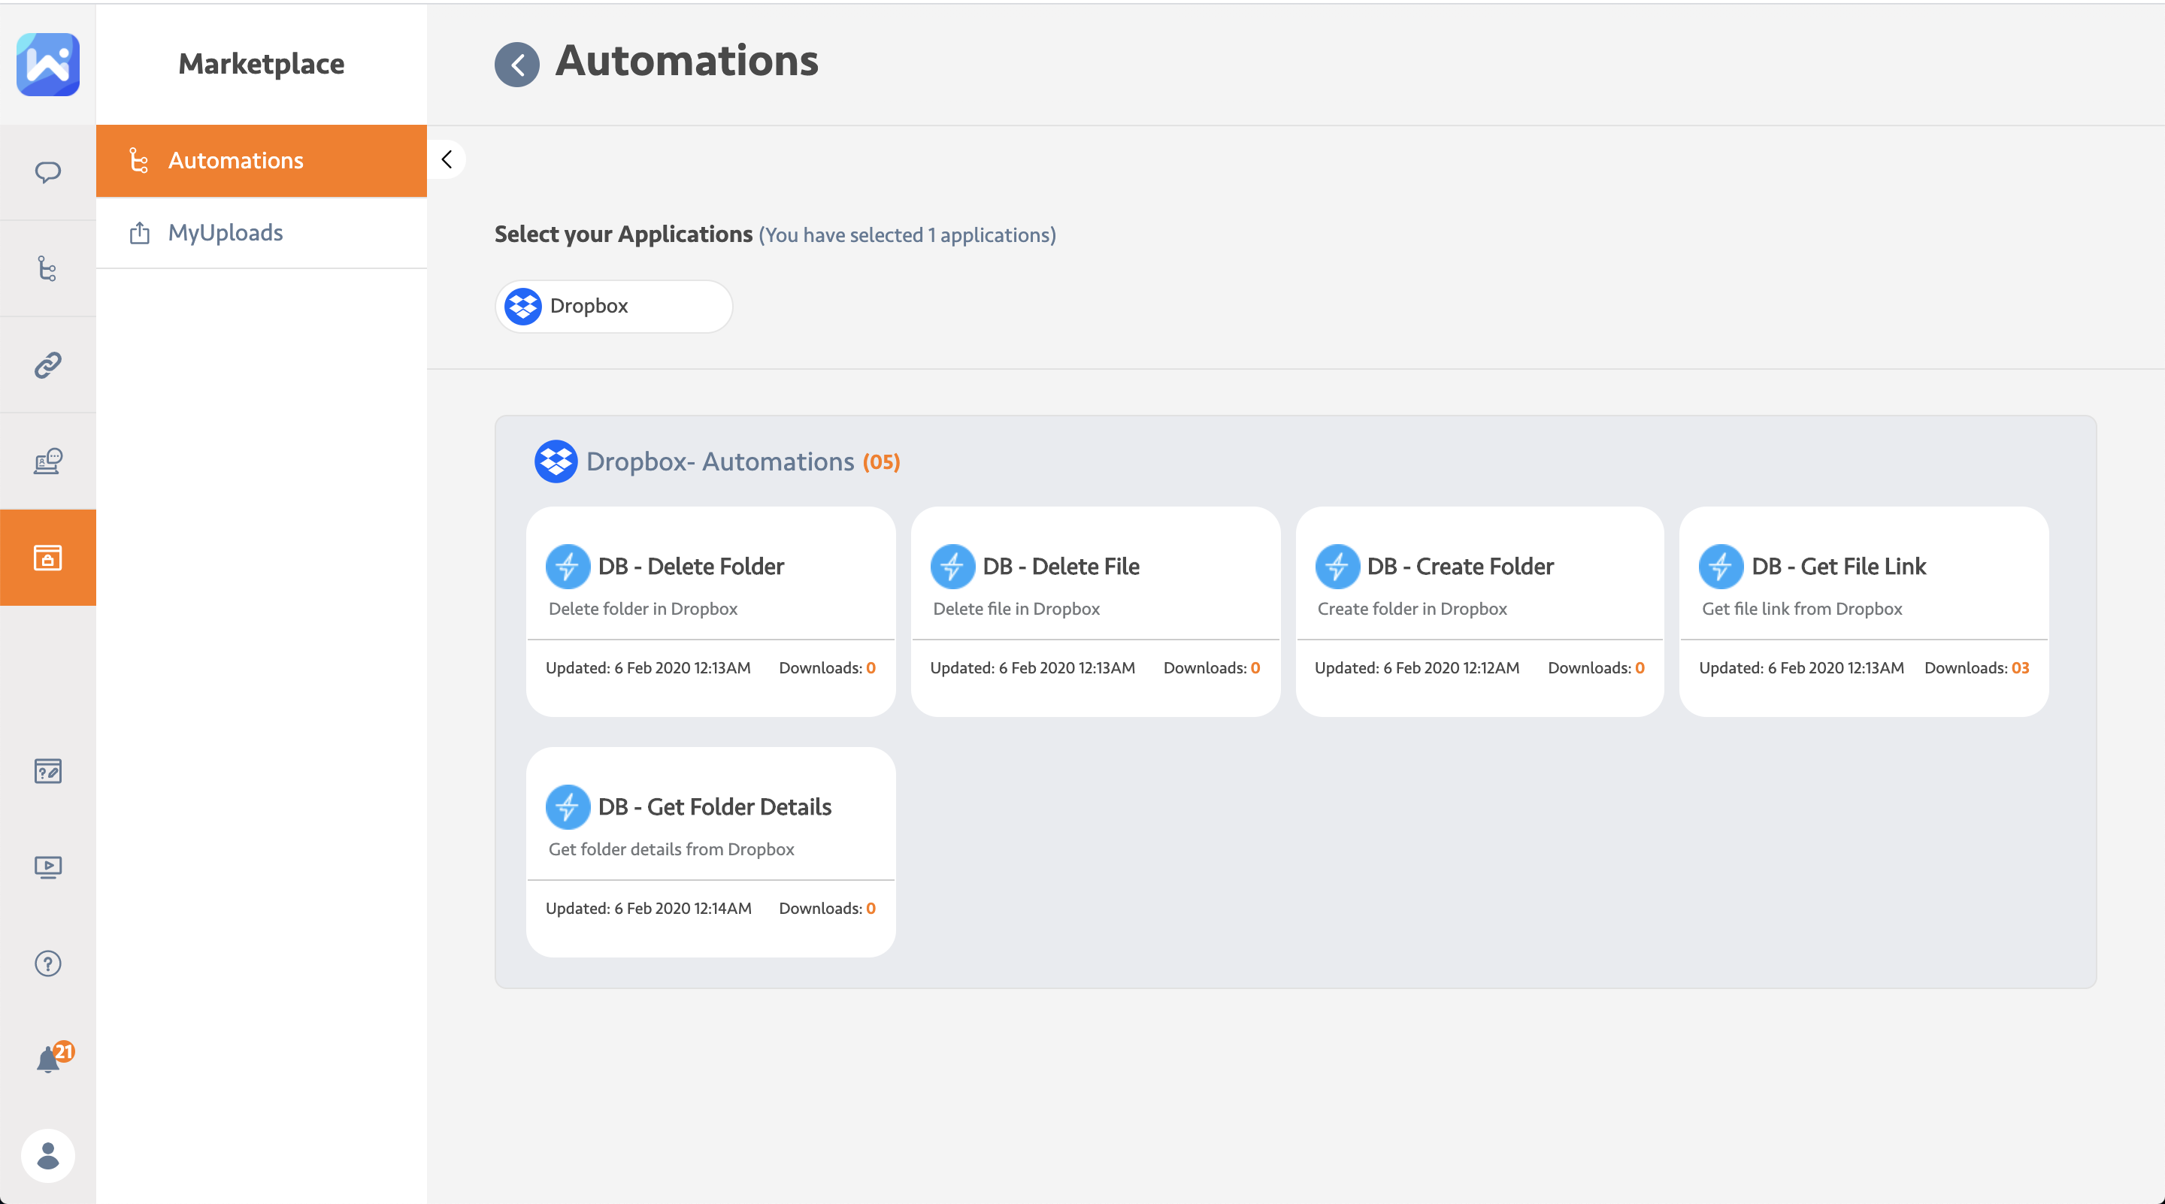2165x1204 pixels.
Task: Collapse the Marketplace side panel
Action: [x=447, y=159]
